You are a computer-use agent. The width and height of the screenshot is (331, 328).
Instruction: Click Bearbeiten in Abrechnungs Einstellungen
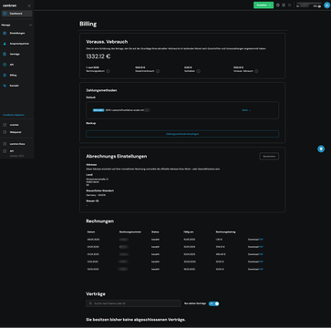point(269,156)
